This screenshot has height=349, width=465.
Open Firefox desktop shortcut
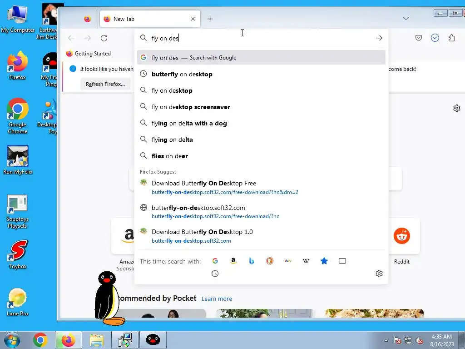coord(18,65)
